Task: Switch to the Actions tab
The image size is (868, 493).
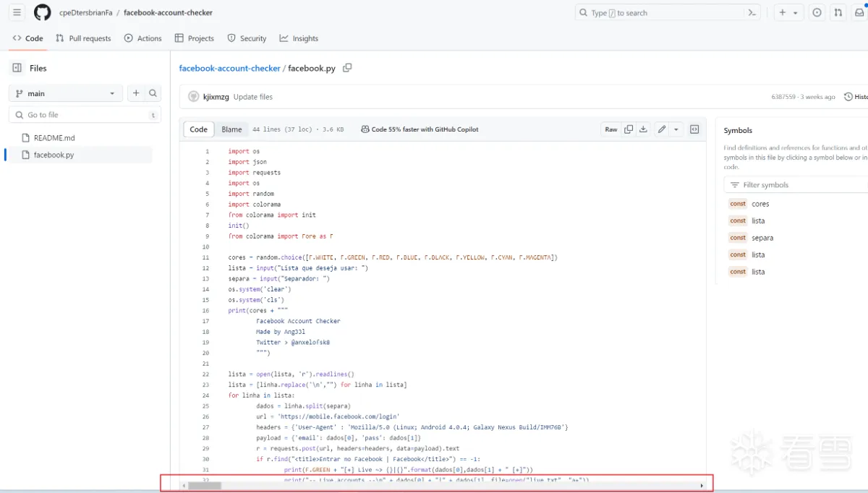Action: click(x=142, y=38)
